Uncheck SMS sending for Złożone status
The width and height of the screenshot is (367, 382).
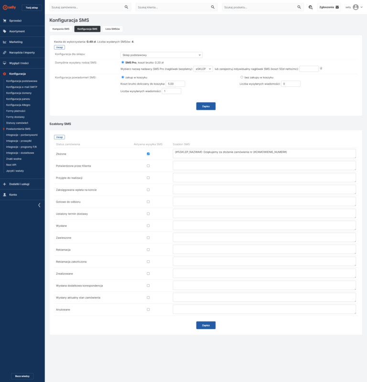(148, 154)
